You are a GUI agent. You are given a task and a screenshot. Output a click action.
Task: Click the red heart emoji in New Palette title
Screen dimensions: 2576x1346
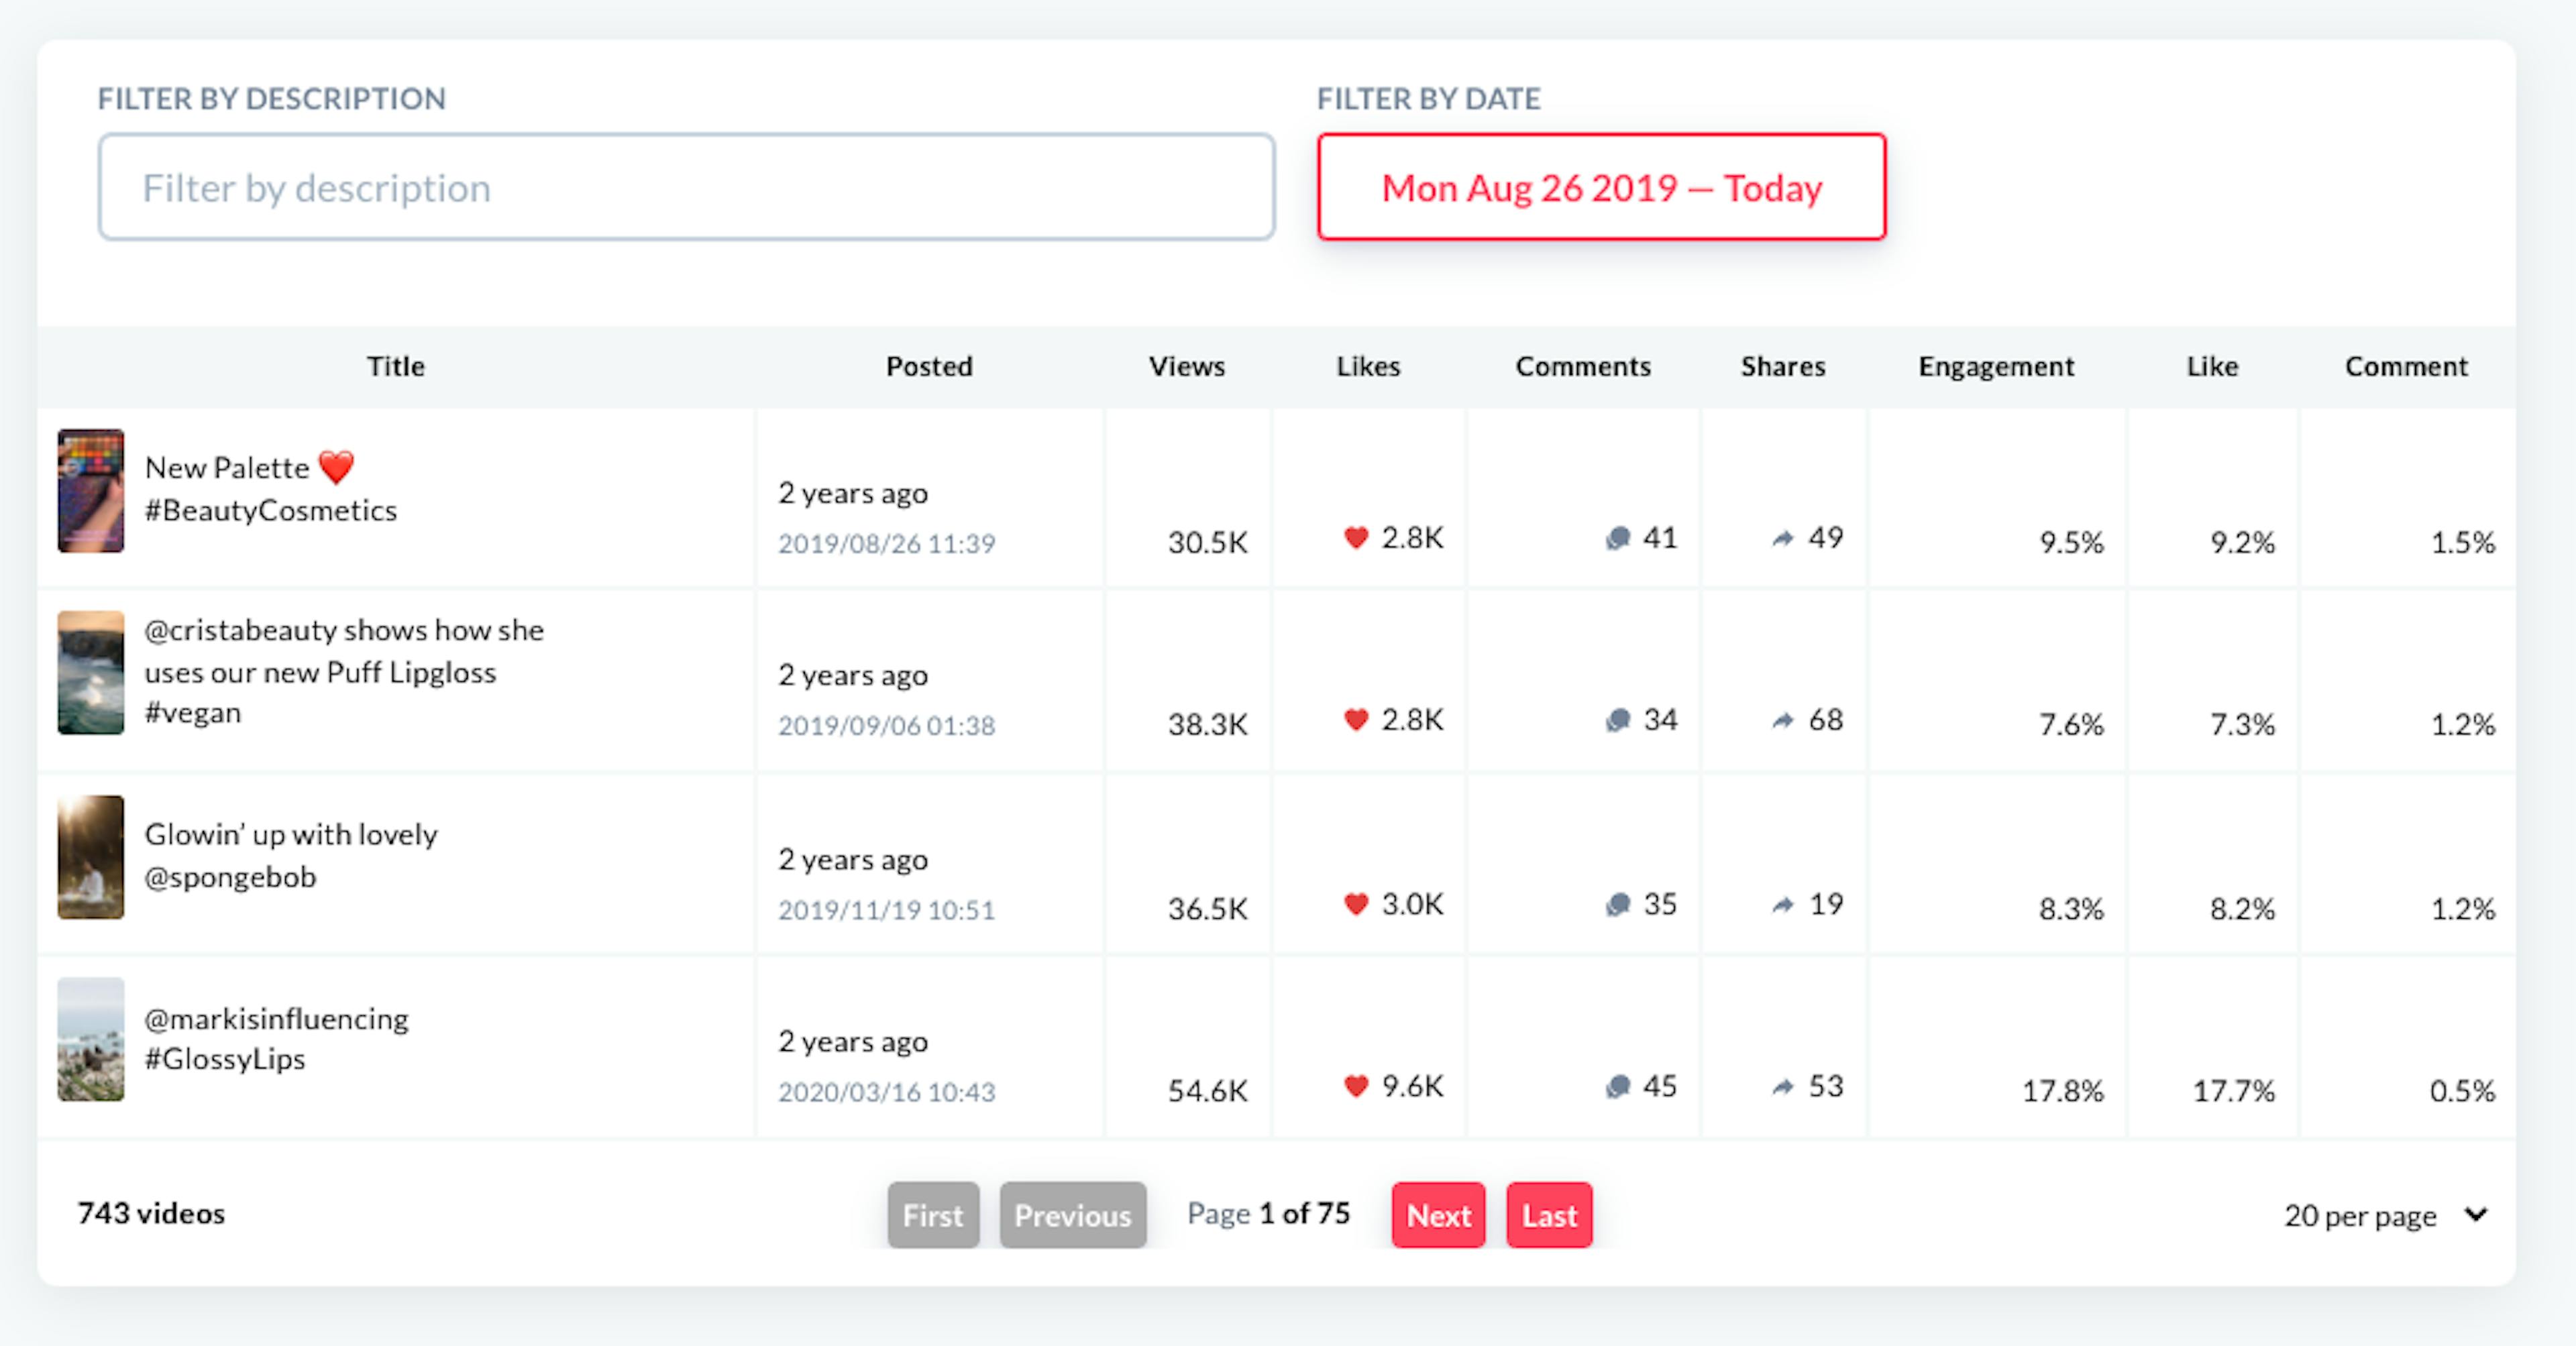pyautogui.click(x=336, y=467)
